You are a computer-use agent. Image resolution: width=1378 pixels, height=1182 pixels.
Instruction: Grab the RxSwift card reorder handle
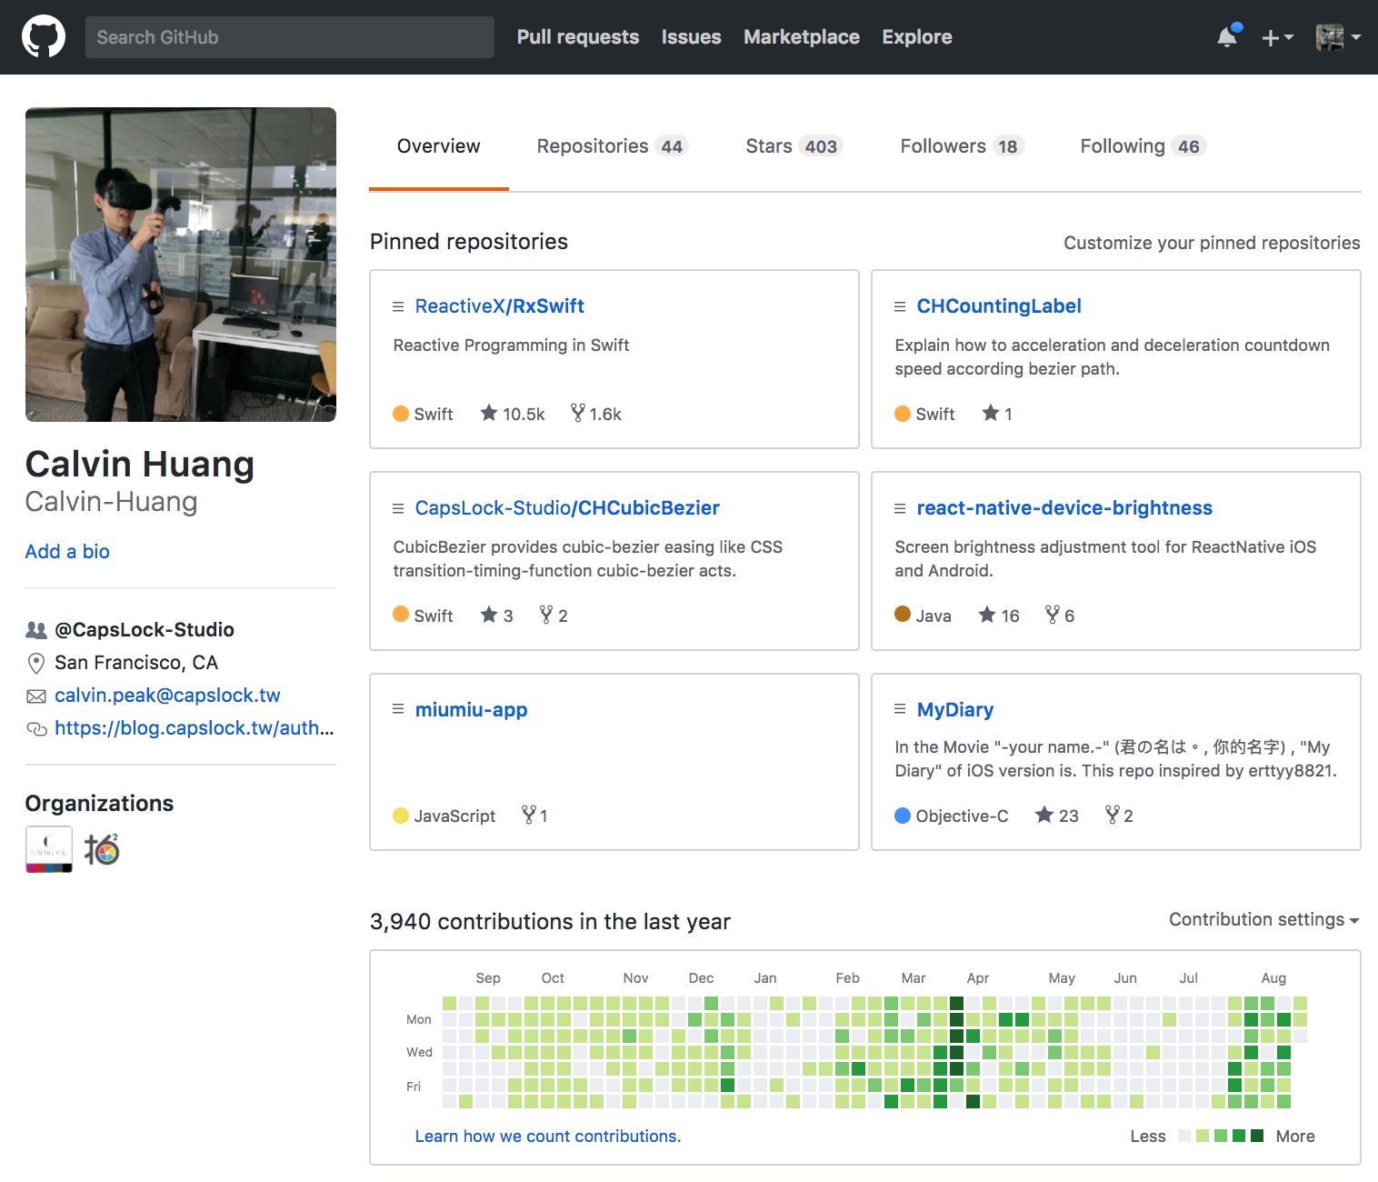[x=398, y=307]
